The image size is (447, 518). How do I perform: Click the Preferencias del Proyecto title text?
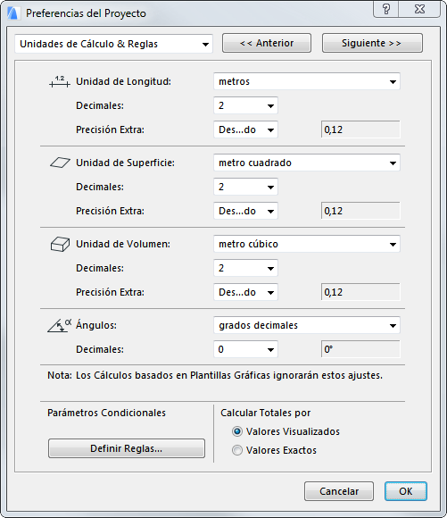(86, 13)
